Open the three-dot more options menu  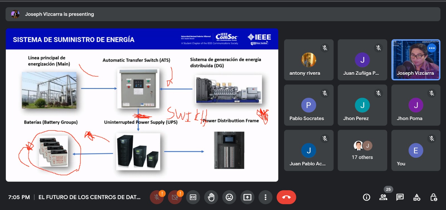[265, 197]
